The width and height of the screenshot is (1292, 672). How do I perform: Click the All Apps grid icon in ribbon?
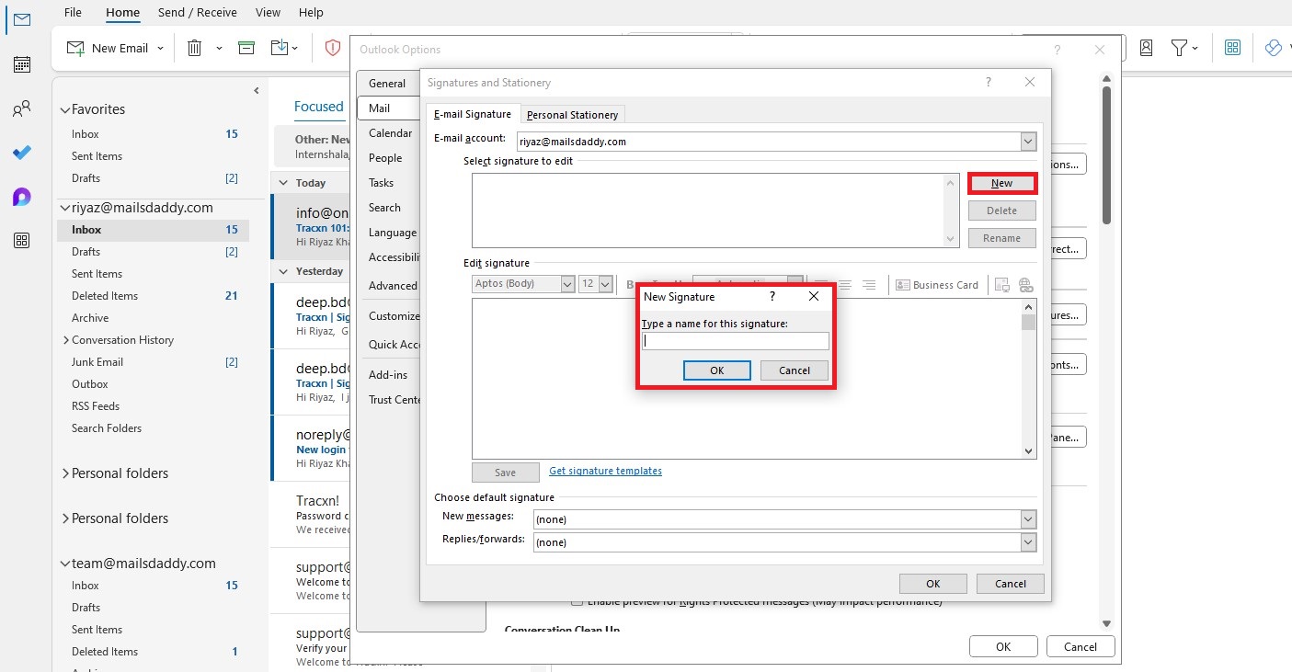(1233, 48)
